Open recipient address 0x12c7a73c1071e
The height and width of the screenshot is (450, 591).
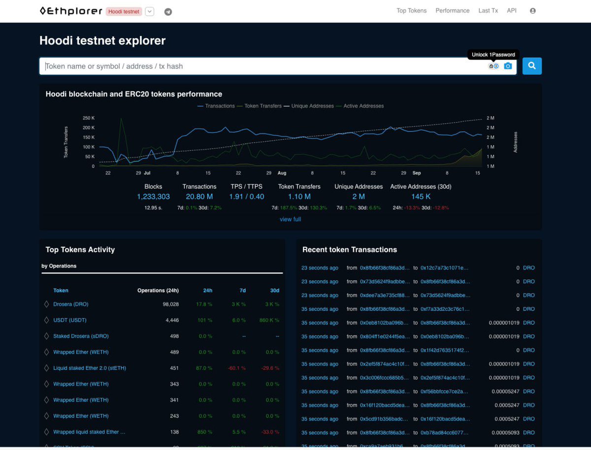pos(445,268)
